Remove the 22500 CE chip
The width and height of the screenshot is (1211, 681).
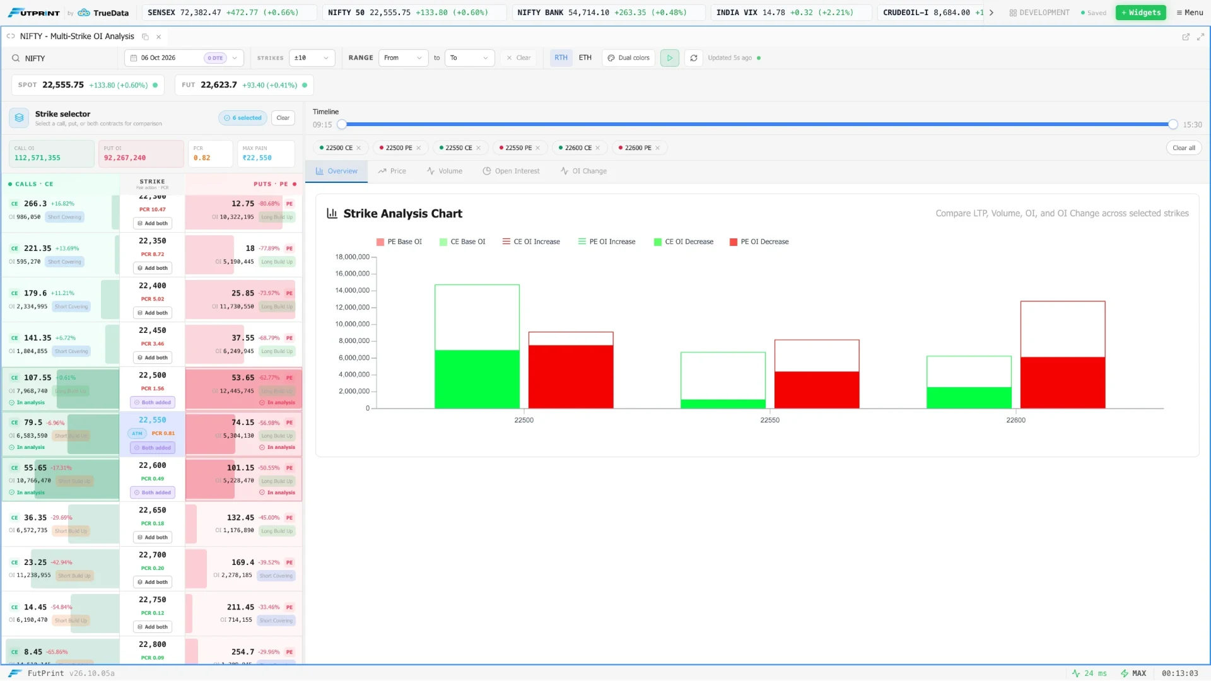tap(359, 148)
